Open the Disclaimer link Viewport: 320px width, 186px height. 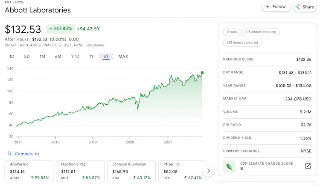pos(95,45)
